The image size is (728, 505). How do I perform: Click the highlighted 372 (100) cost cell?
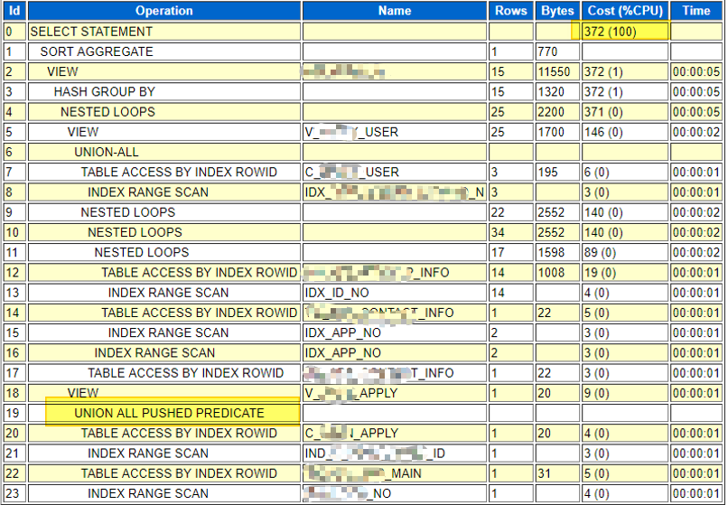pyautogui.click(x=611, y=32)
